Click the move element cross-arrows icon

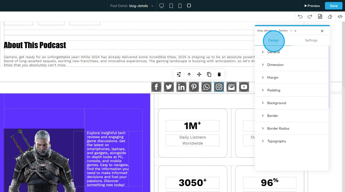pos(199,74)
